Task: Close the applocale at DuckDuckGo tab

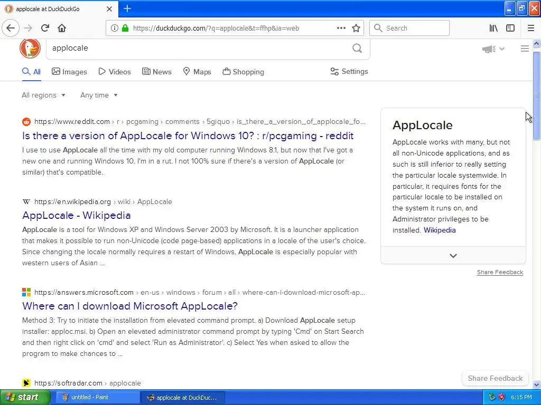Action: click(109, 9)
